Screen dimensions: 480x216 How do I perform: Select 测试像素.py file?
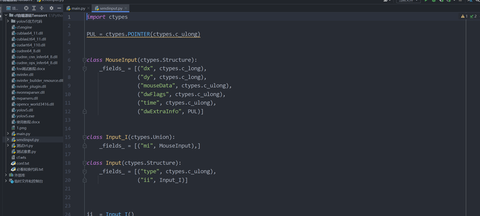pos(24,151)
